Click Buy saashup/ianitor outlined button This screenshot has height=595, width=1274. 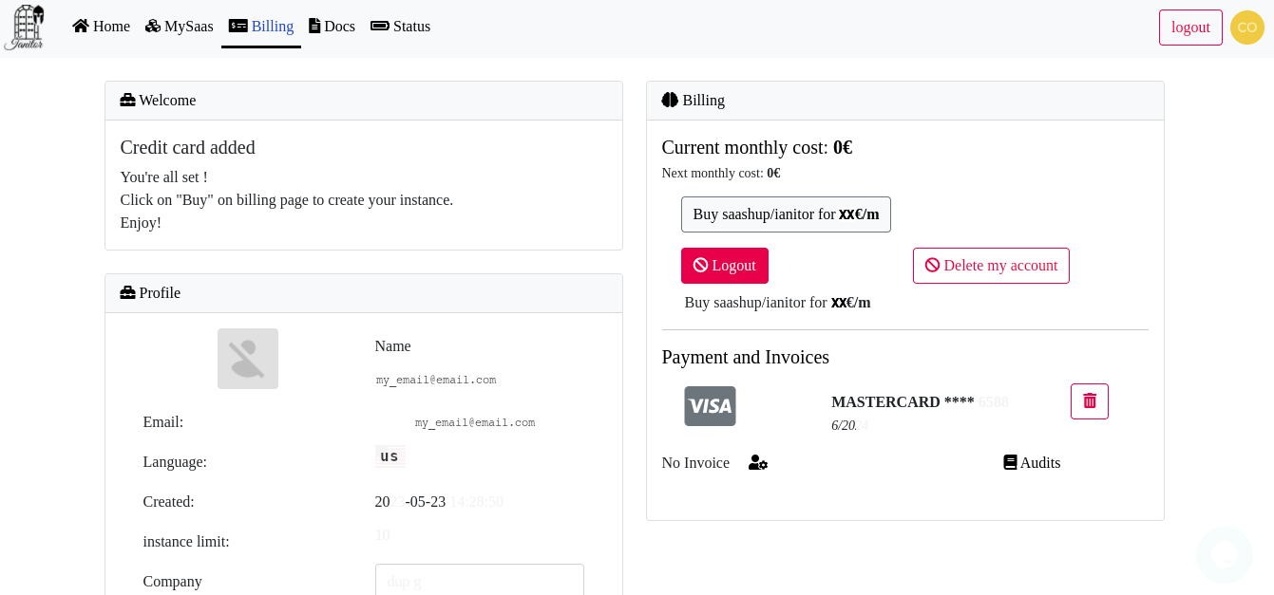coord(786,214)
